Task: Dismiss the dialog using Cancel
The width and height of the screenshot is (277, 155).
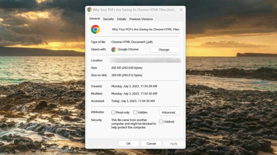Action: click(x=151, y=144)
